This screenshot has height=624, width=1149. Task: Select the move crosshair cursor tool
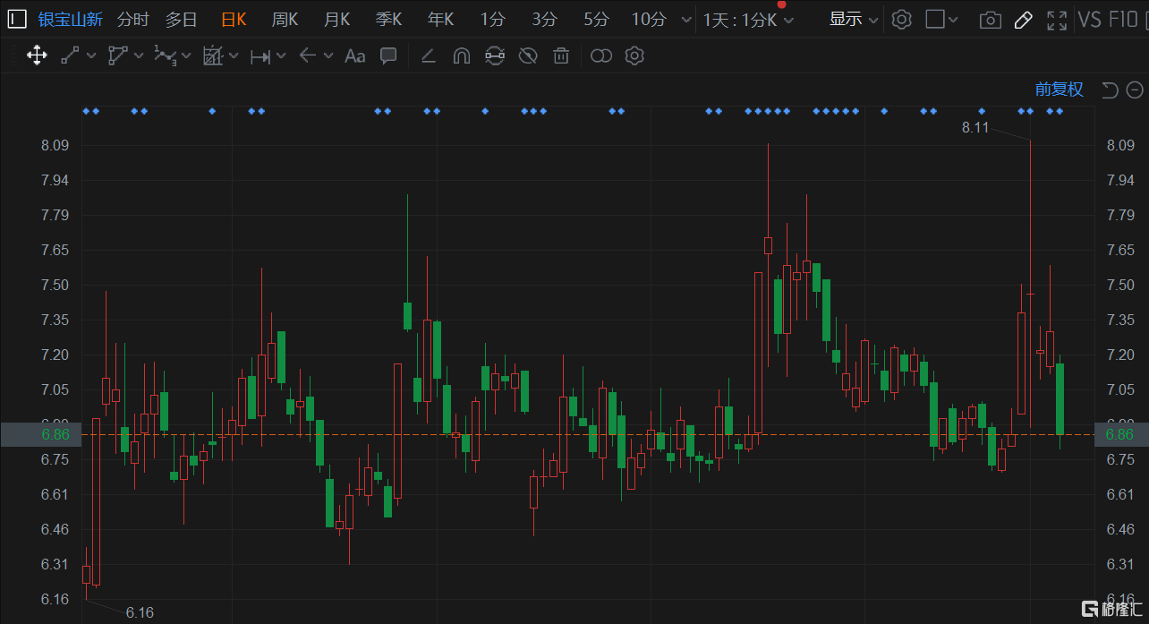[37, 56]
